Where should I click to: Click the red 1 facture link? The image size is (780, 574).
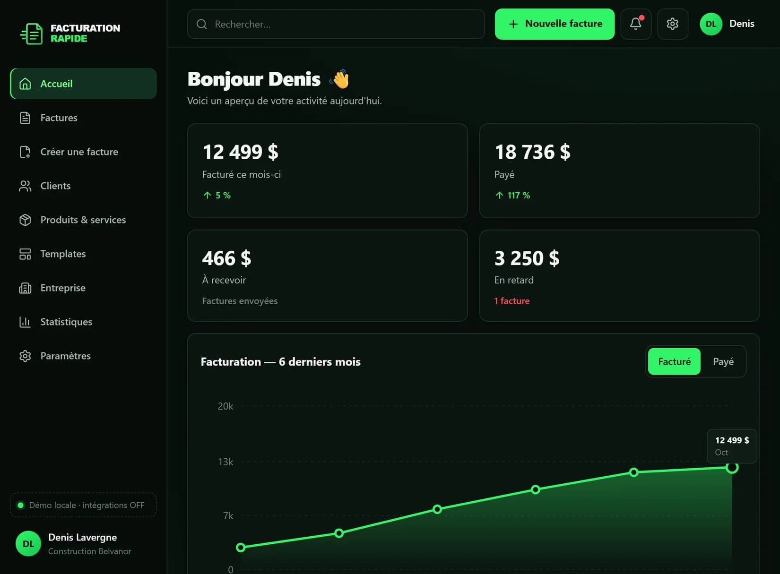click(511, 301)
